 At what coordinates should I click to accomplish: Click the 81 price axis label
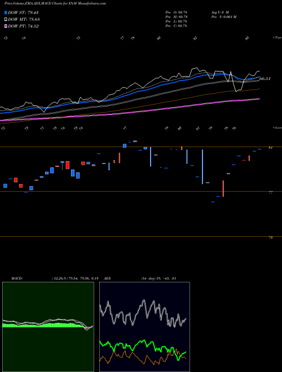270,148
